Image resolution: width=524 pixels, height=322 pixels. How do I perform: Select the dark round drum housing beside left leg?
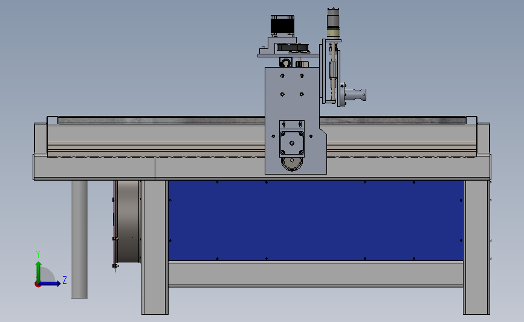pos(128,222)
